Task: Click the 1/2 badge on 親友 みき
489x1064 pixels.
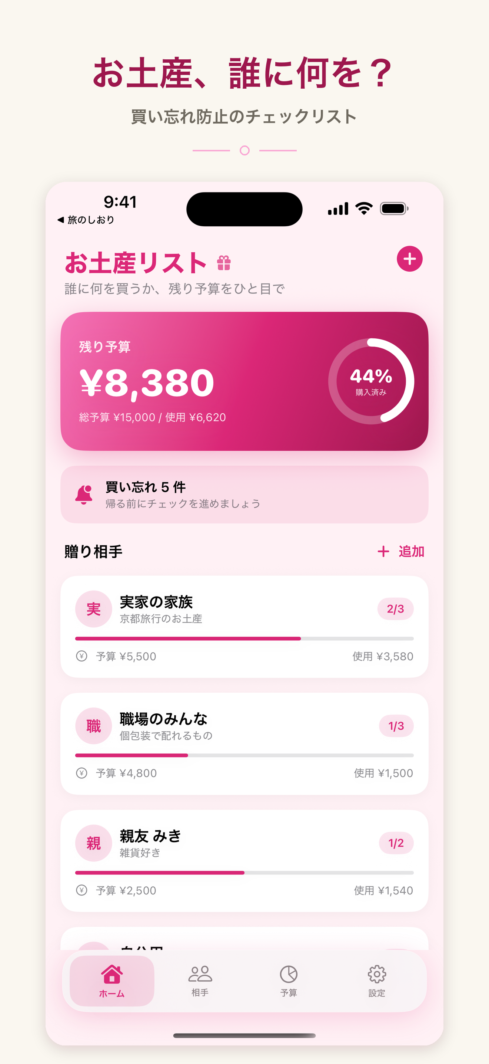Action: click(396, 843)
